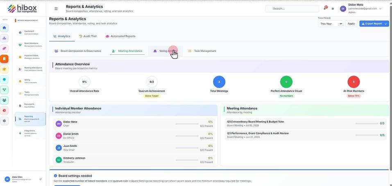
Task: Open Dashboard in Board Management sidebar
Action: pos(30,32)
